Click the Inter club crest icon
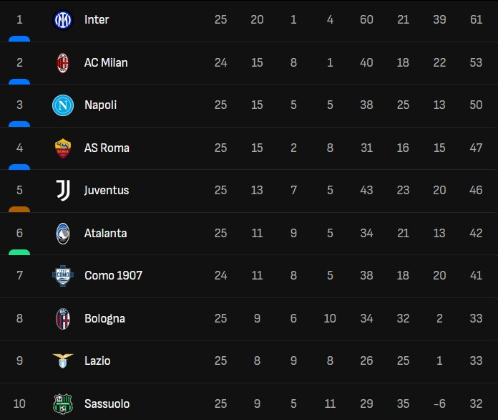498x420 pixels. point(63,20)
